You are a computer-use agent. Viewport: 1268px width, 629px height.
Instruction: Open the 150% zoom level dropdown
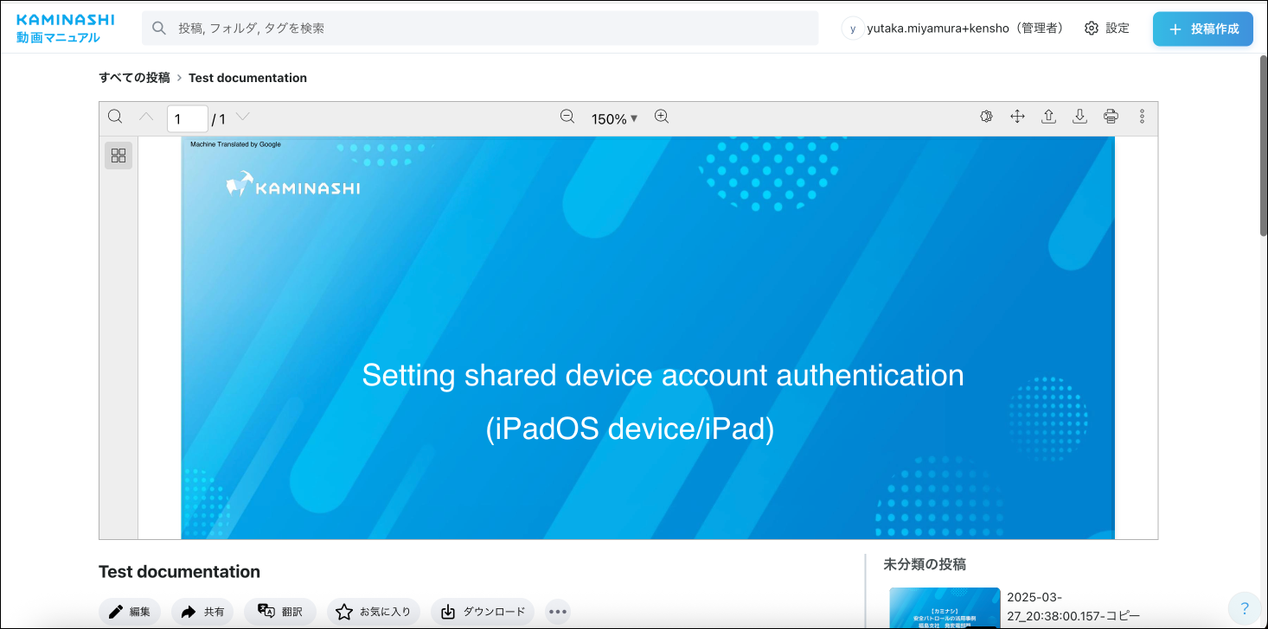coord(614,118)
